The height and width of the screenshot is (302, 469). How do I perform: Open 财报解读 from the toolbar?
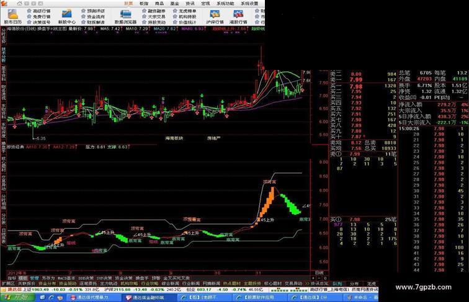click(93, 22)
